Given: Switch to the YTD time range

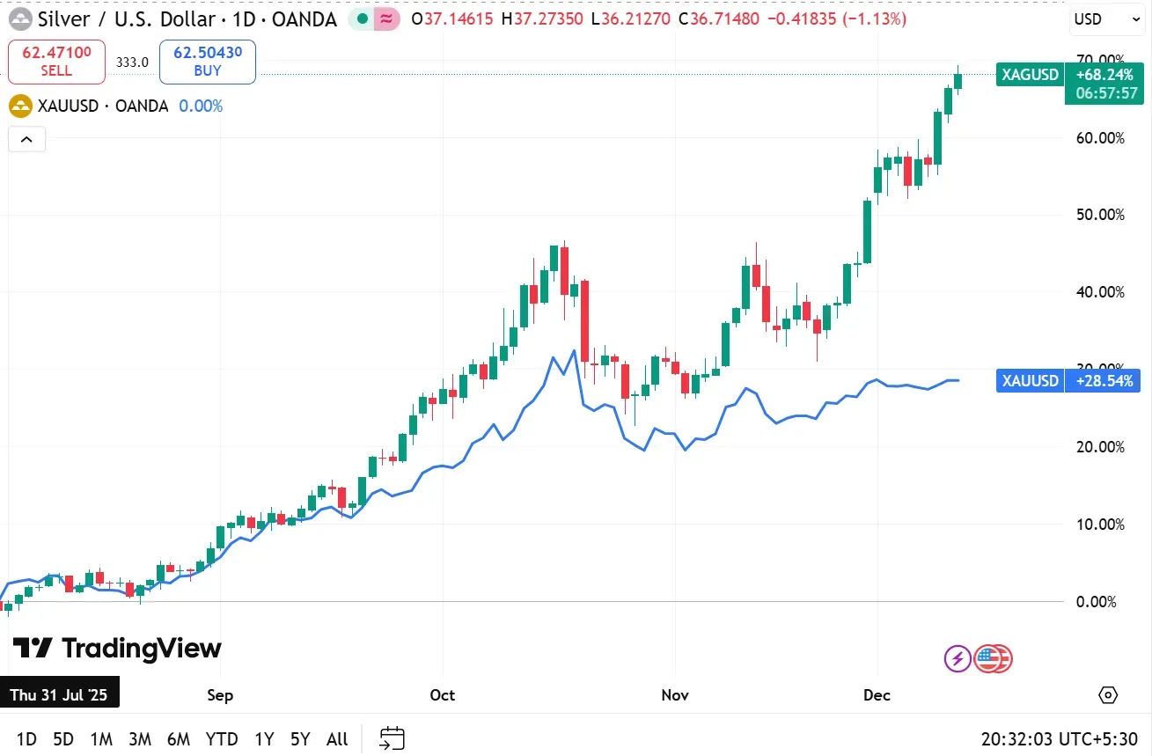Looking at the screenshot, I should point(222,739).
